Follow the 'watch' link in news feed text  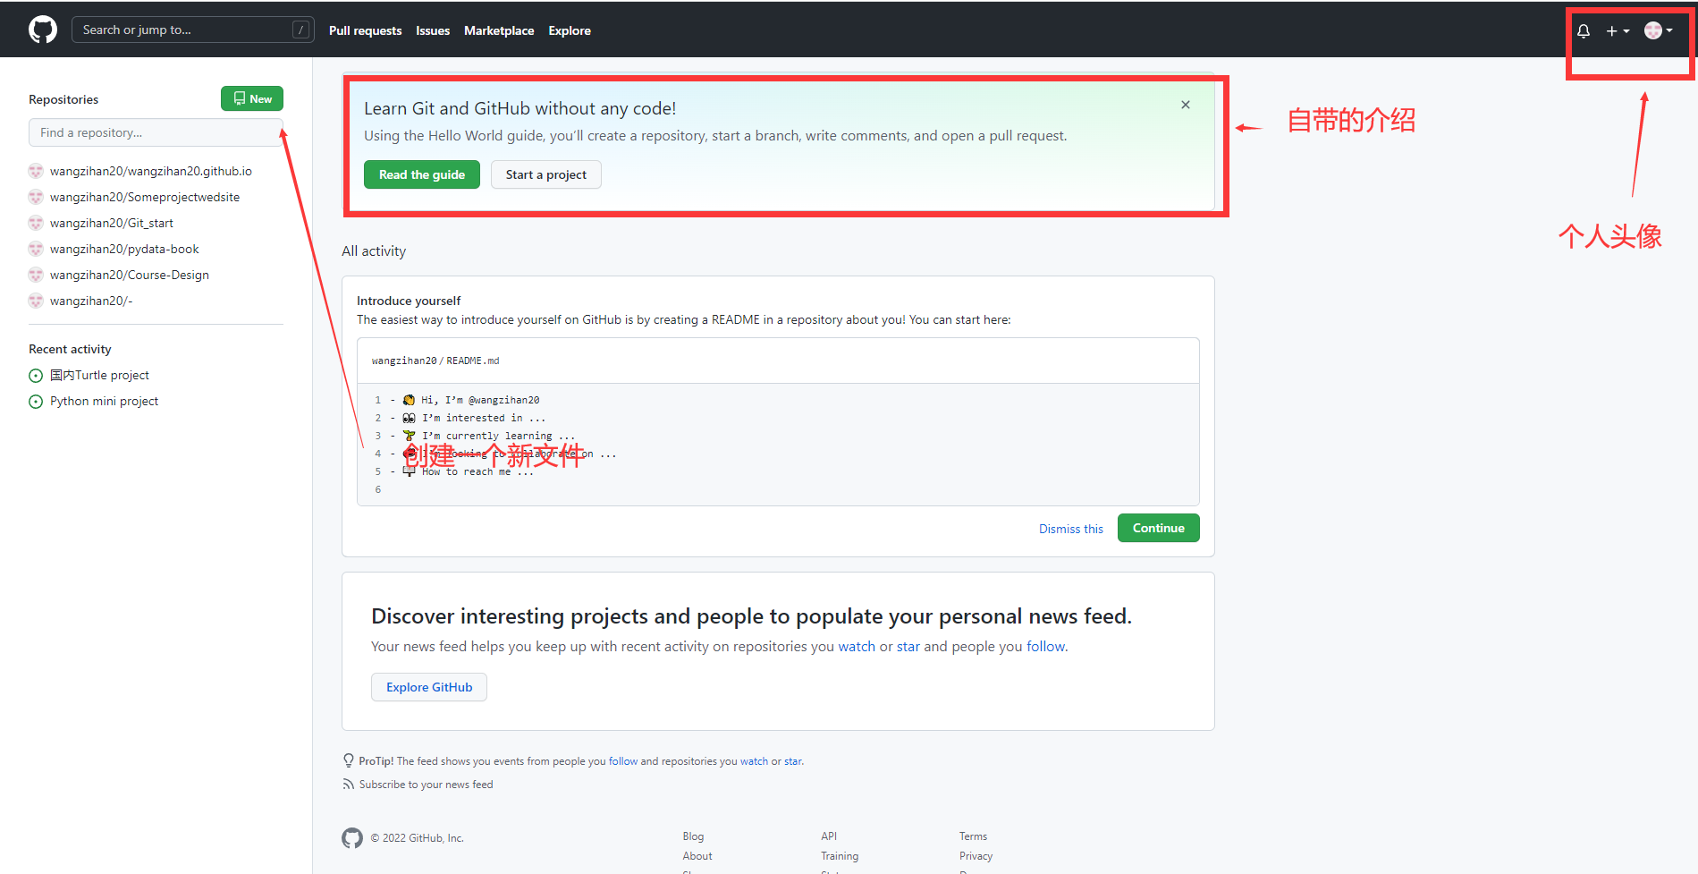(x=857, y=646)
